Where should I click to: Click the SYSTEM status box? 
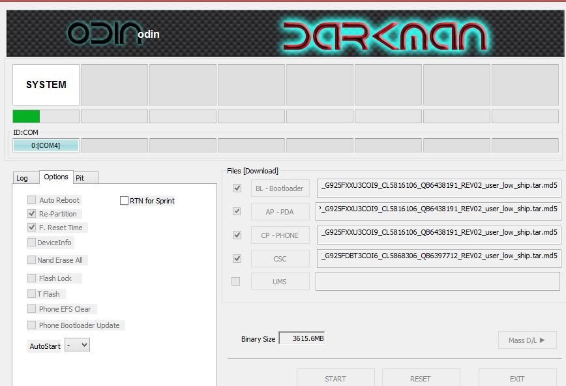click(x=46, y=85)
